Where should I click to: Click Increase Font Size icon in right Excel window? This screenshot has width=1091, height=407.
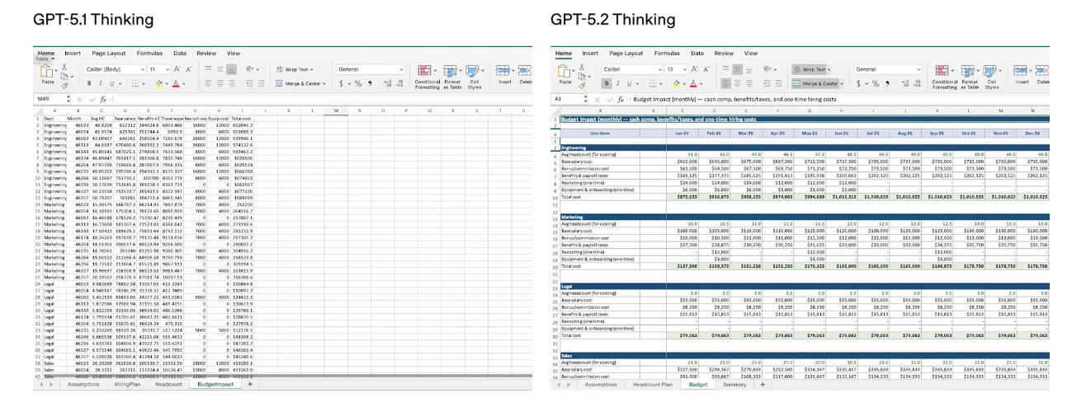[x=696, y=69]
